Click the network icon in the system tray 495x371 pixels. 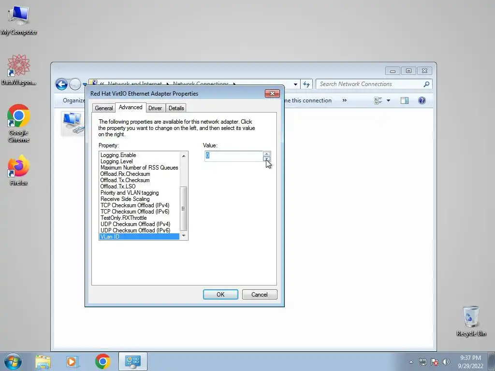[422, 362]
